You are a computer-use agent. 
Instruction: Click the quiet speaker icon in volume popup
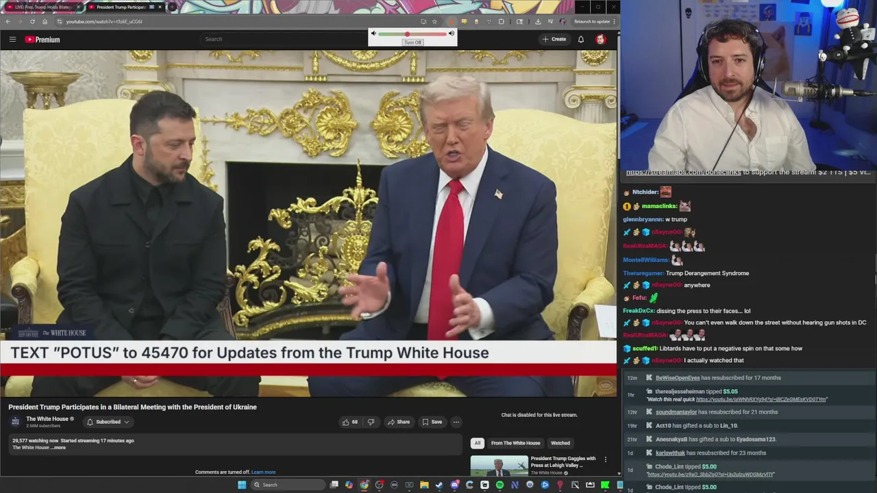pyautogui.click(x=373, y=34)
